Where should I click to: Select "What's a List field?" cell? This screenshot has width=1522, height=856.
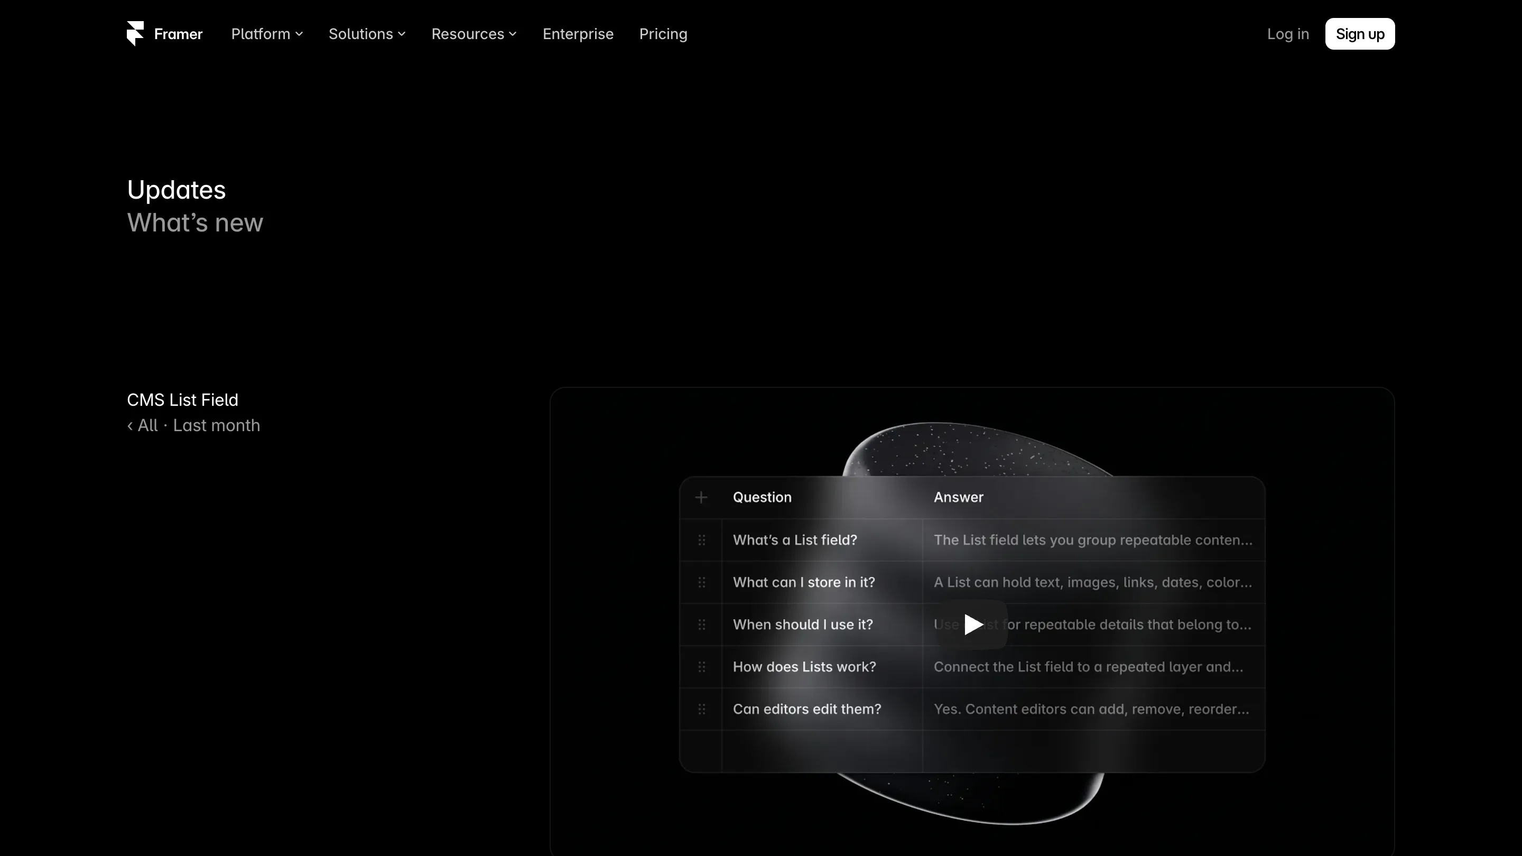pos(822,540)
